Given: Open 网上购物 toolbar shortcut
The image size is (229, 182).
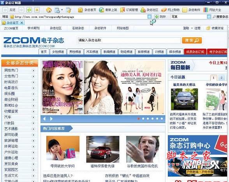Looking at the screenshot, I should point(170,10).
